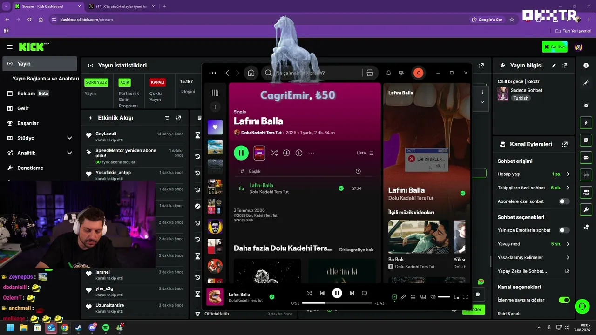Shuffle the Lafını Balla single
This screenshot has height=335, width=596.
point(274,153)
